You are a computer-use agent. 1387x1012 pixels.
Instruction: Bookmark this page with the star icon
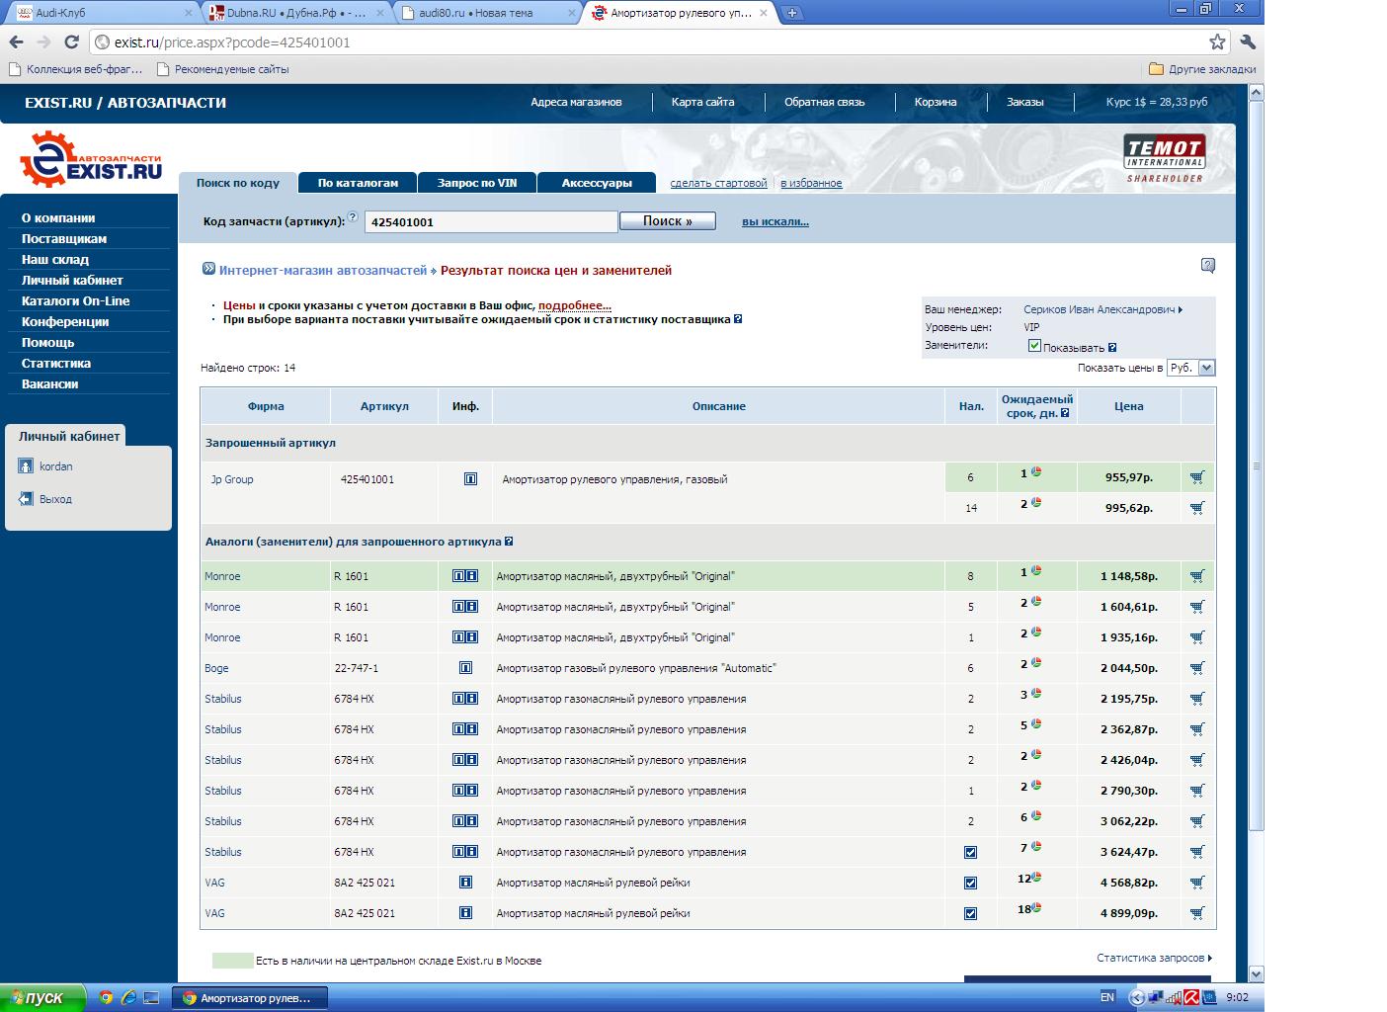pyautogui.click(x=1218, y=42)
